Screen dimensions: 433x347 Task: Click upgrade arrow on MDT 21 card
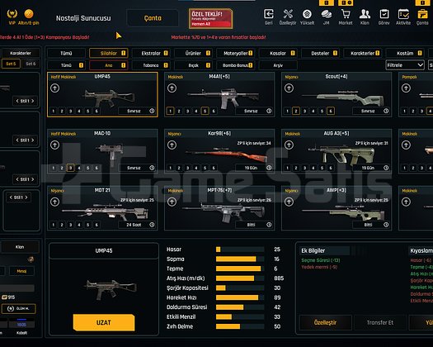pos(54,202)
